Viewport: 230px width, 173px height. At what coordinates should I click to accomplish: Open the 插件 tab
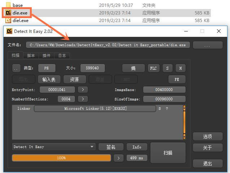point(47,56)
